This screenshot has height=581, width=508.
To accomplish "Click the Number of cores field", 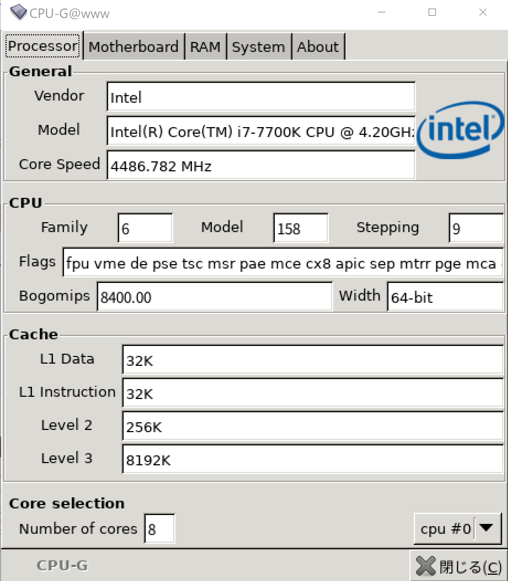I will pyautogui.click(x=159, y=528).
